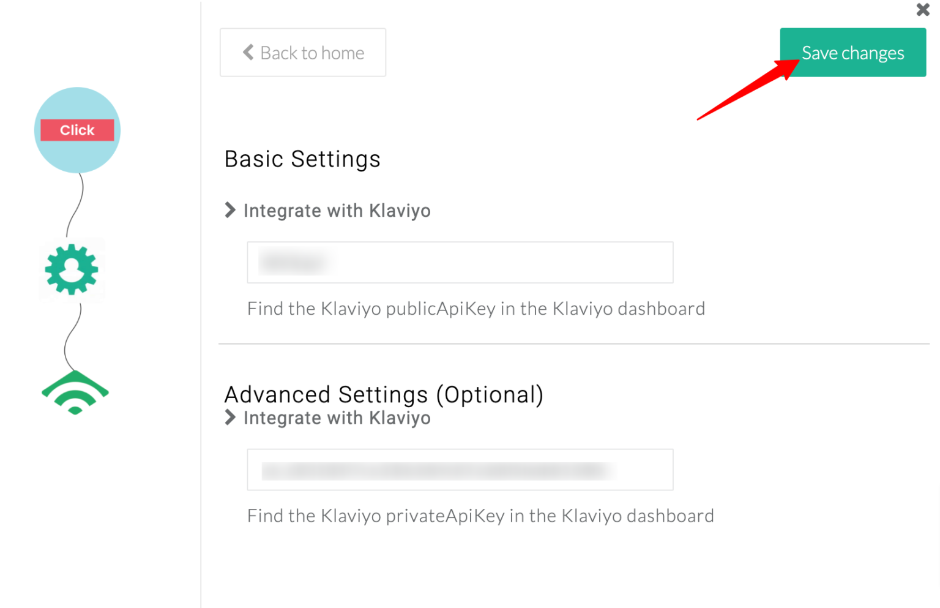
Task: Click the blue circle containing the Click trigger
Action: tap(76, 130)
